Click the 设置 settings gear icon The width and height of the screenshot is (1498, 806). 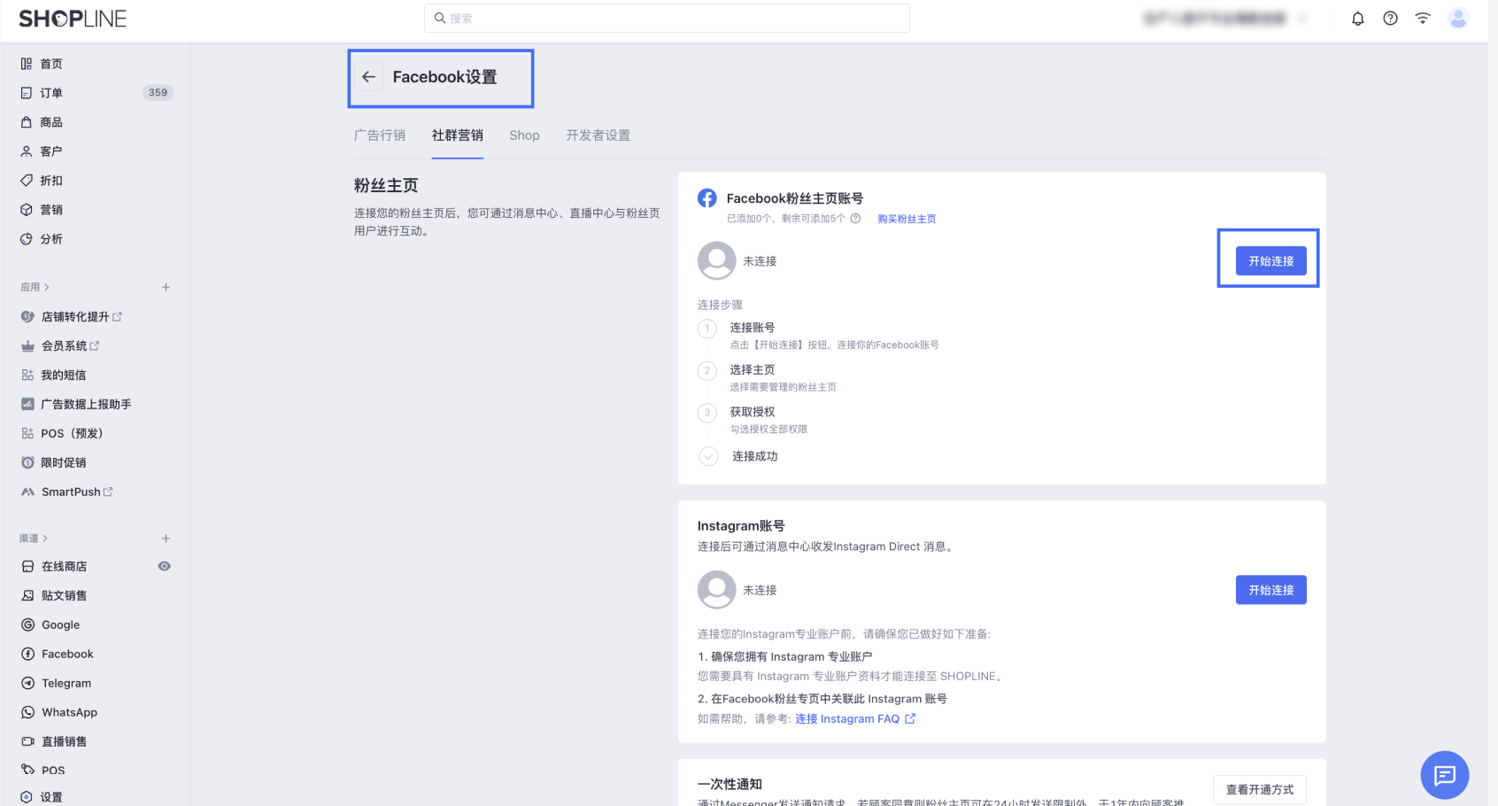coord(27,797)
